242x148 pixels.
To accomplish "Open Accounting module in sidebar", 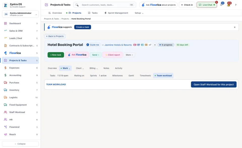I will 20,75.
